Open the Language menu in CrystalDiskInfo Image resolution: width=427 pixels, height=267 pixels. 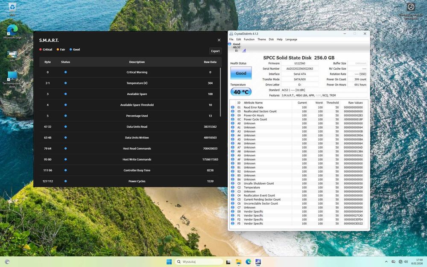coord(291,39)
